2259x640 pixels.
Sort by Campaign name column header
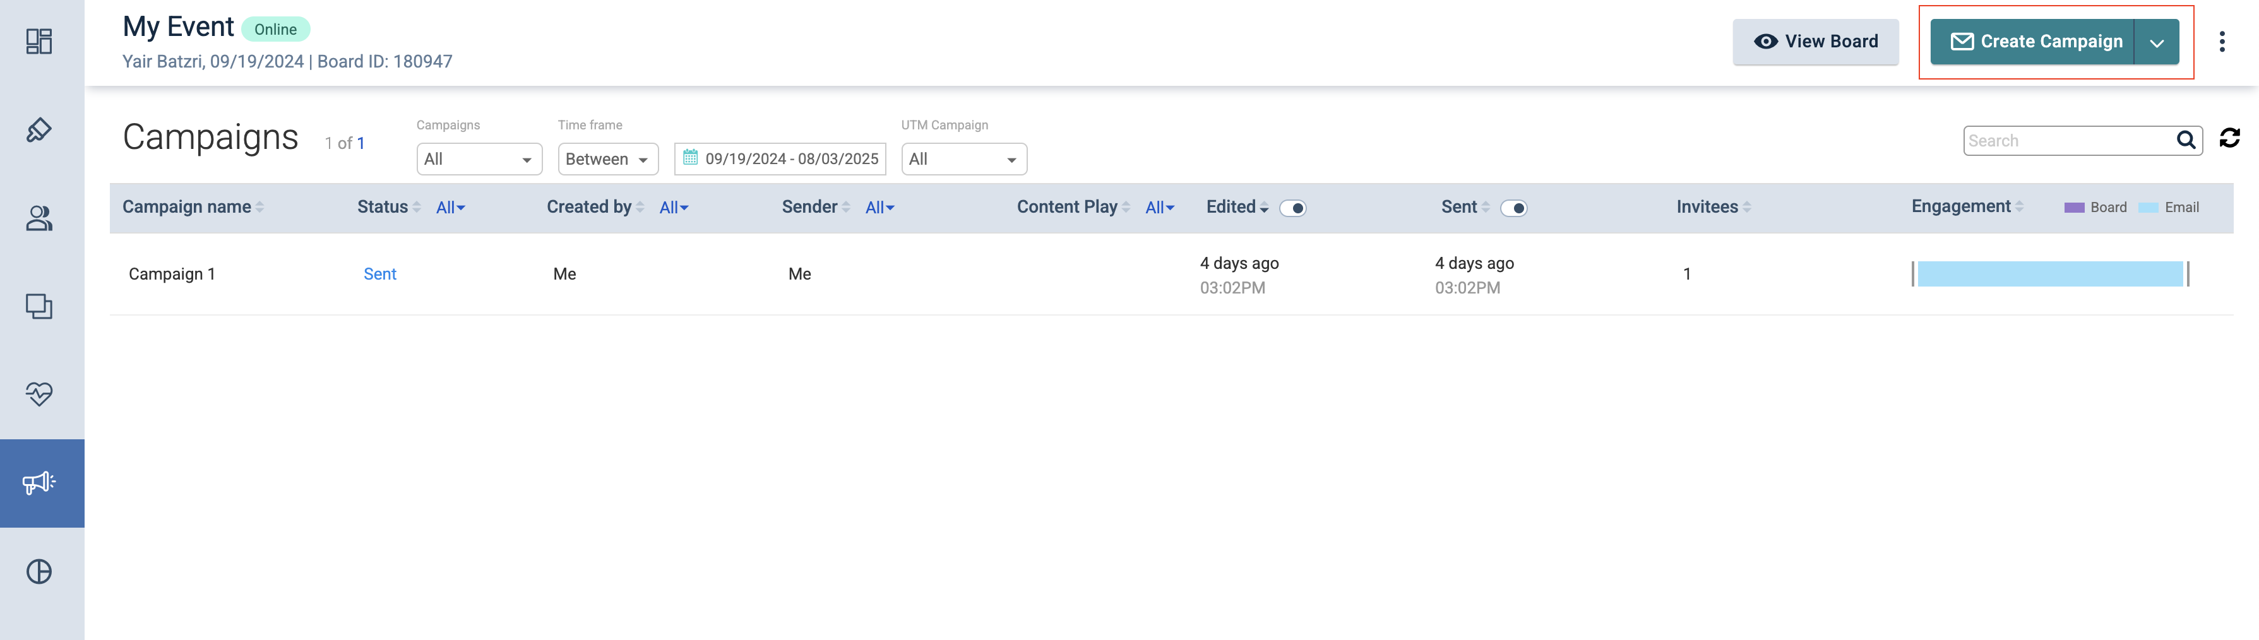point(187,207)
